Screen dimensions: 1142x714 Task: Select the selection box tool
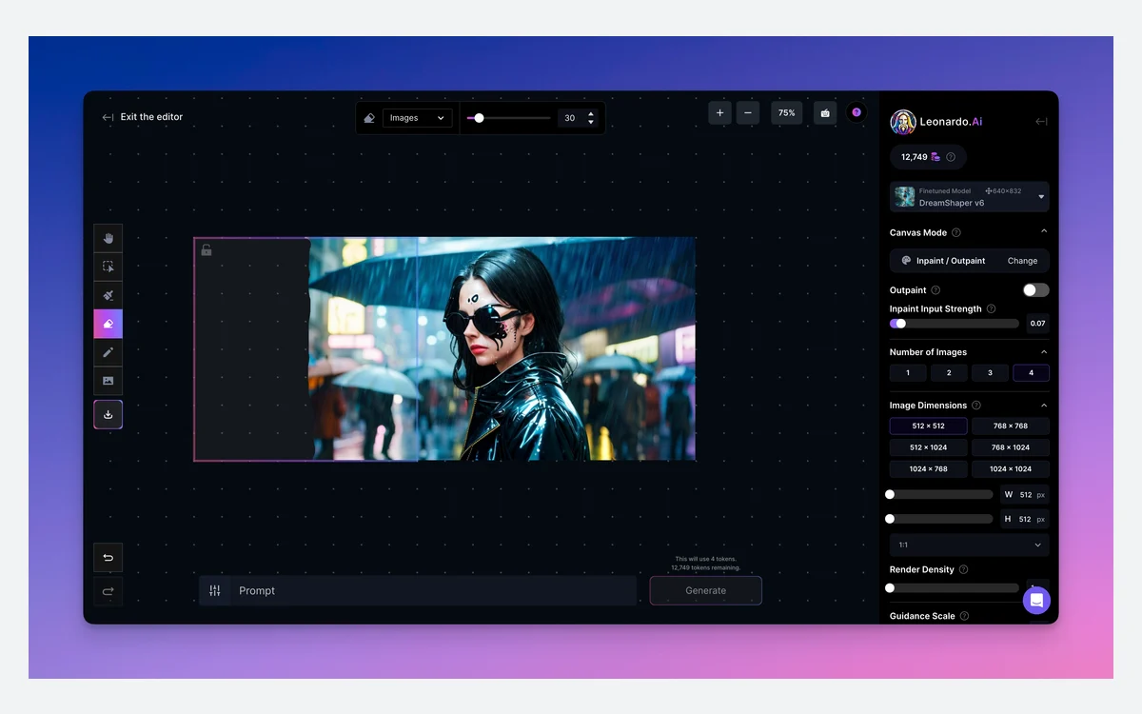[x=108, y=267]
